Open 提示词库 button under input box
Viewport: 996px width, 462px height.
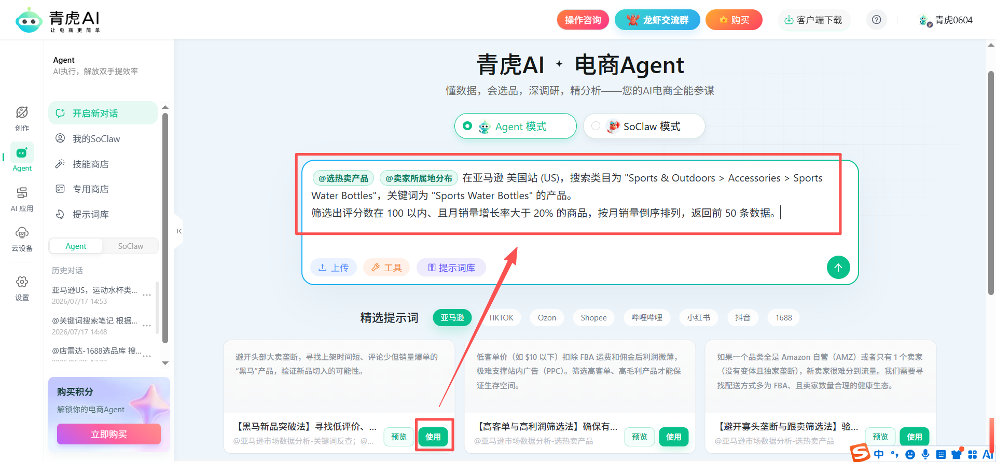[x=451, y=268]
